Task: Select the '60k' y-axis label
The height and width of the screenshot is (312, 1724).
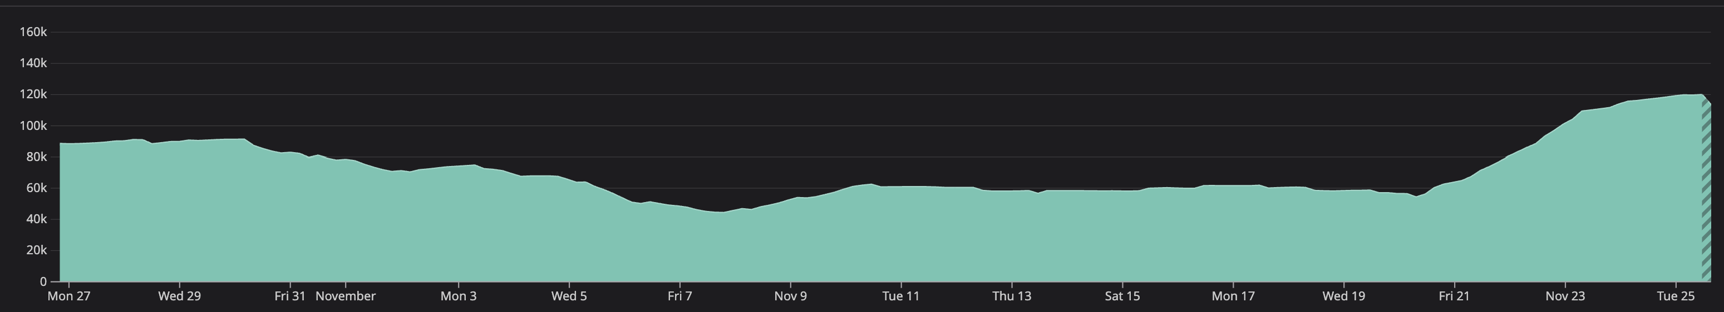Action: point(36,188)
